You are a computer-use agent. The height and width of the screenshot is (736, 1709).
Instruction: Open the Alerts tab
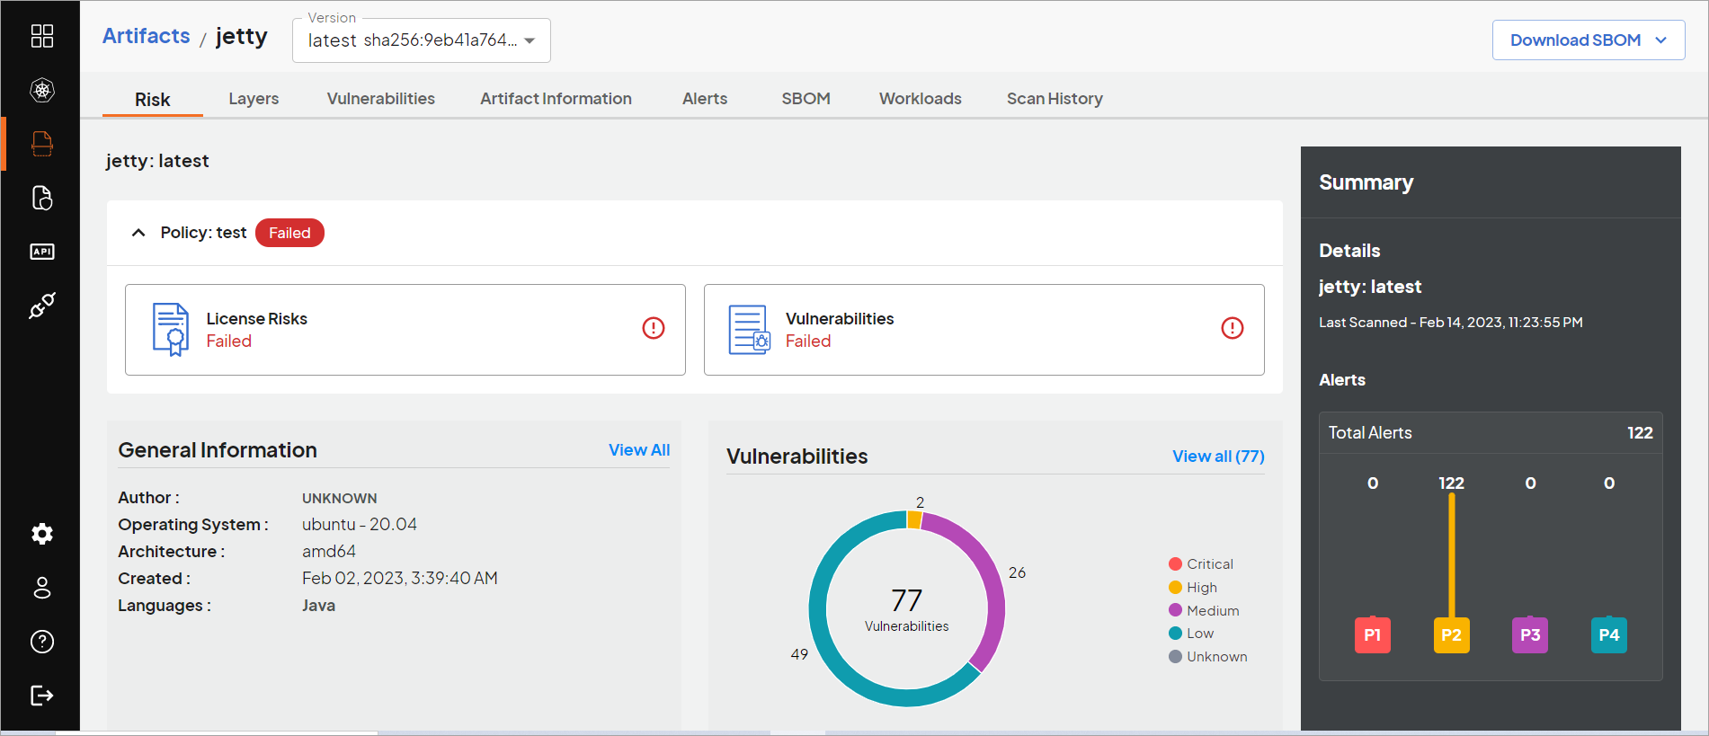pos(705,99)
